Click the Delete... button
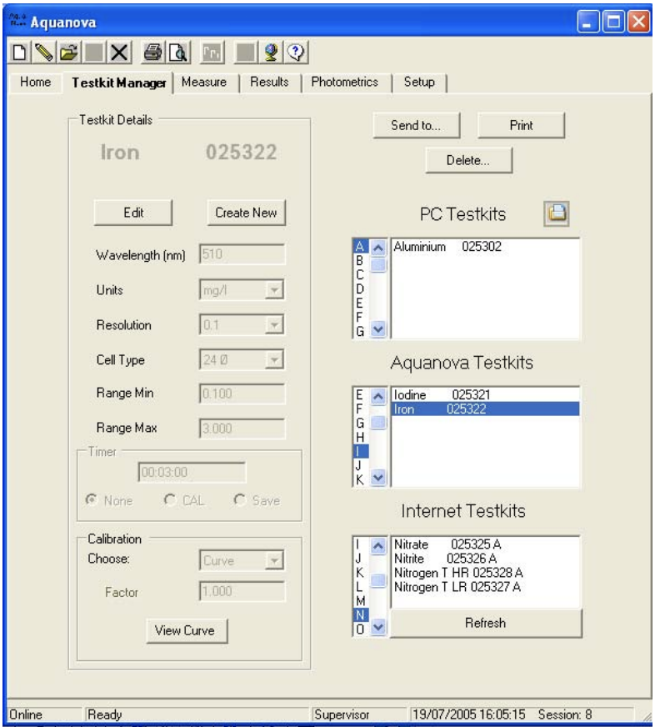This screenshot has width=660, height=727. [x=468, y=160]
